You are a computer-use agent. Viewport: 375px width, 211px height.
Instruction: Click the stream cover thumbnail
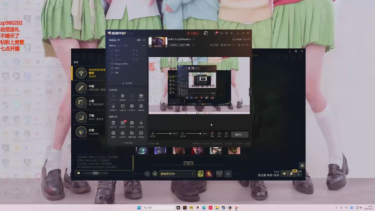(x=158, y=42)
